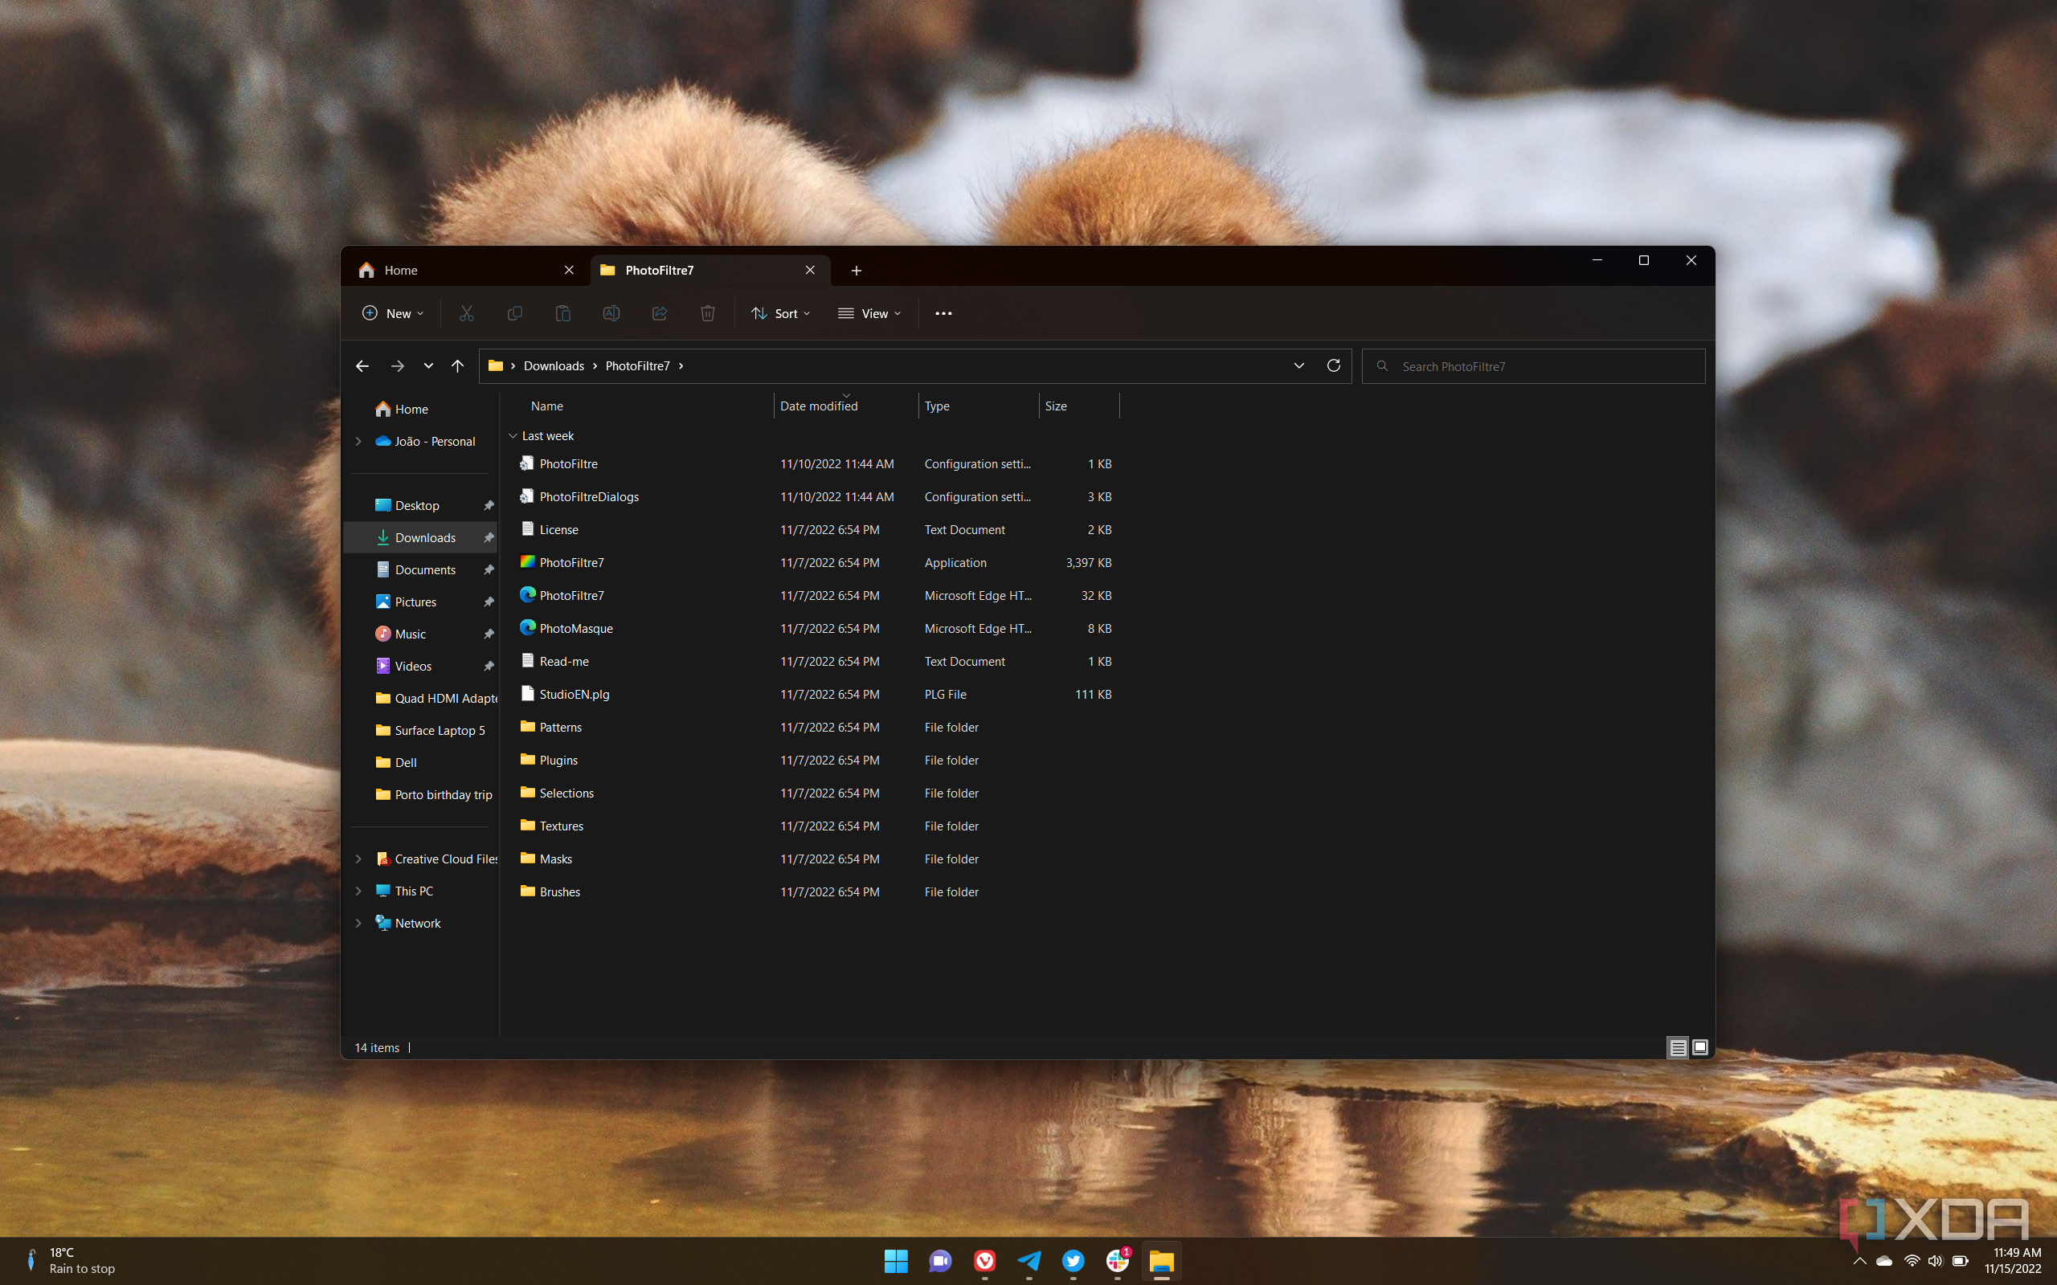This screenshot has height=1285, width=2057.
Task: Open the Sort dropdown menu
Action: tap(780, 313)
